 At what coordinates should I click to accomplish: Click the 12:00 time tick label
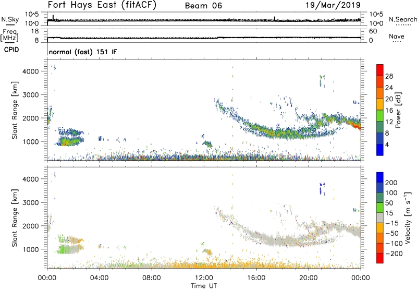(204, 278)
